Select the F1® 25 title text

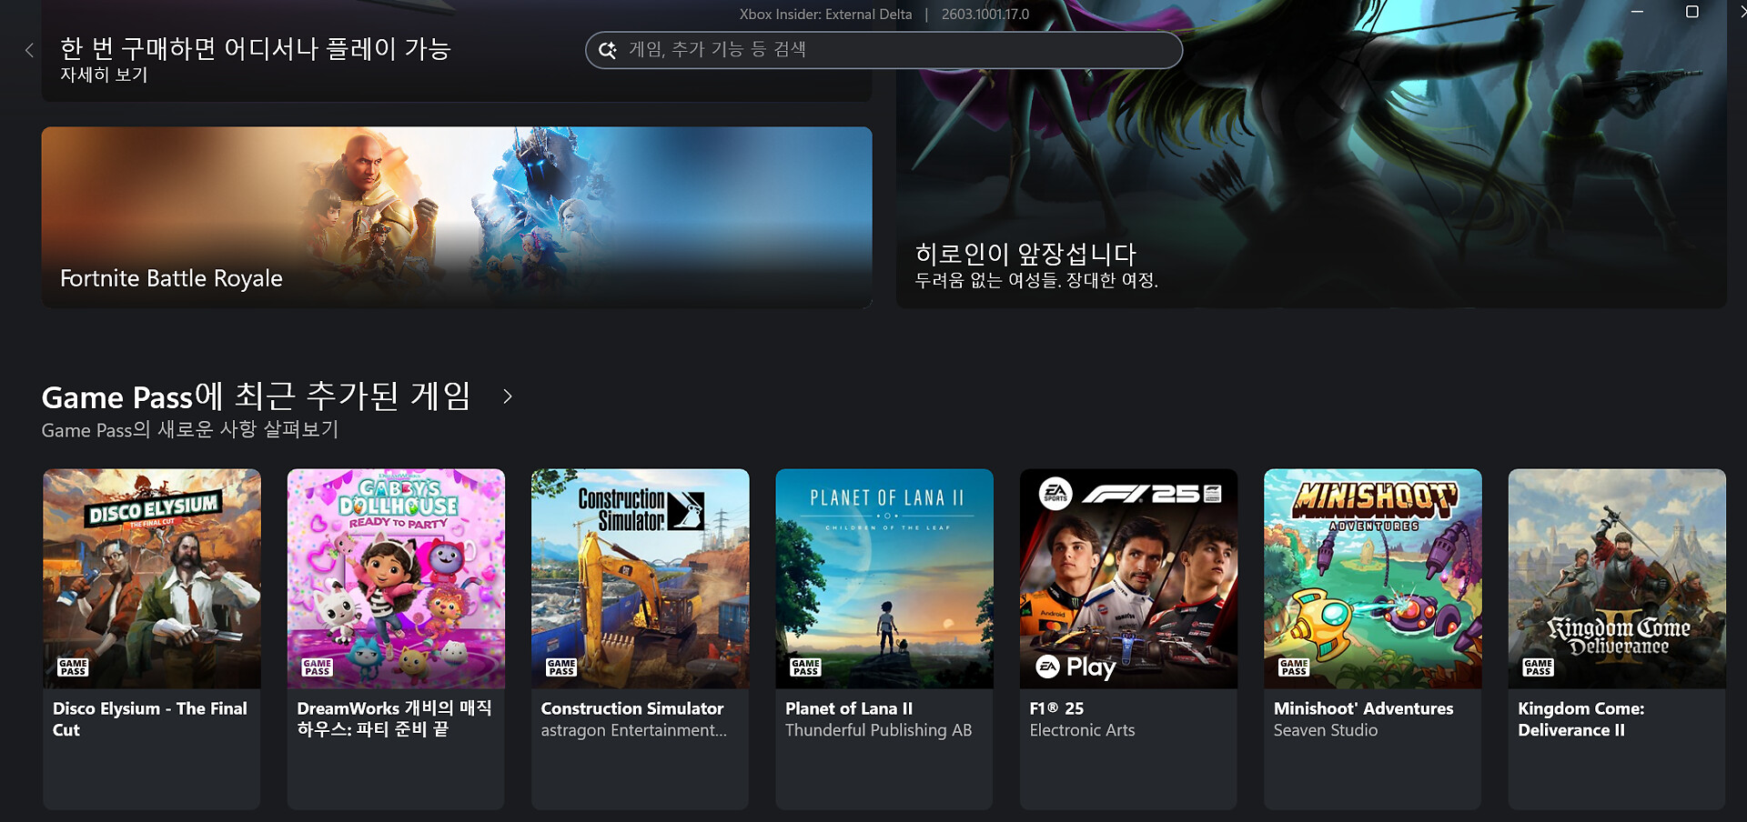(x=1057, y=708)
